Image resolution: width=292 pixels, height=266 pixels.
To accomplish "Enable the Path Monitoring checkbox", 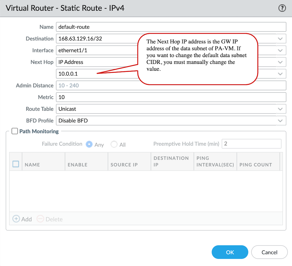I will click(x=15, y=131).
